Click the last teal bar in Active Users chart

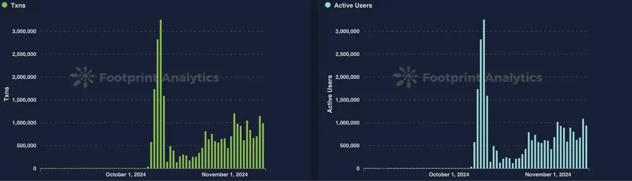point(586,147)
